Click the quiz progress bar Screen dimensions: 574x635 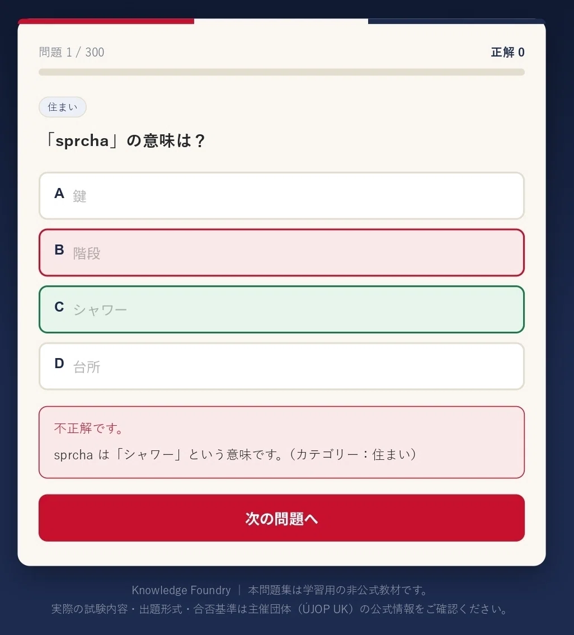pyautogui.click(x=281, y=72)
